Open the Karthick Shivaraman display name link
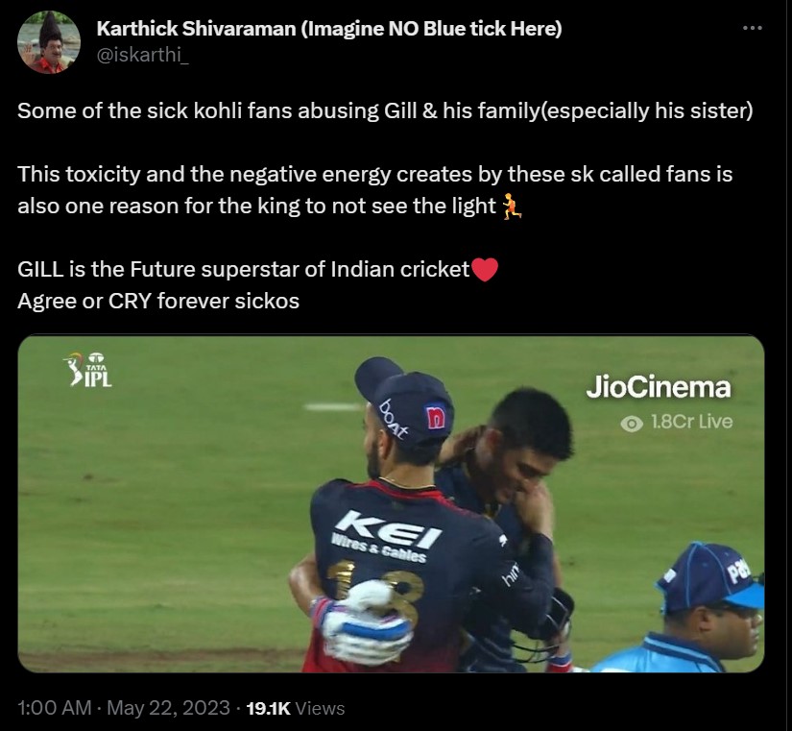This screenshot has width=792, height=731. pyautogui.click(x=329, y=29)
